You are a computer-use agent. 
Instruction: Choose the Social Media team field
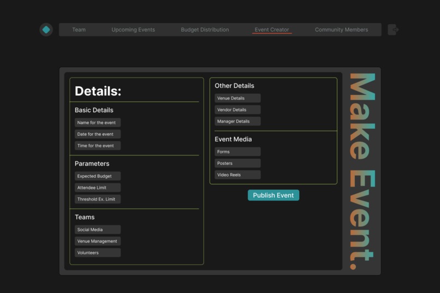[98, 230]
